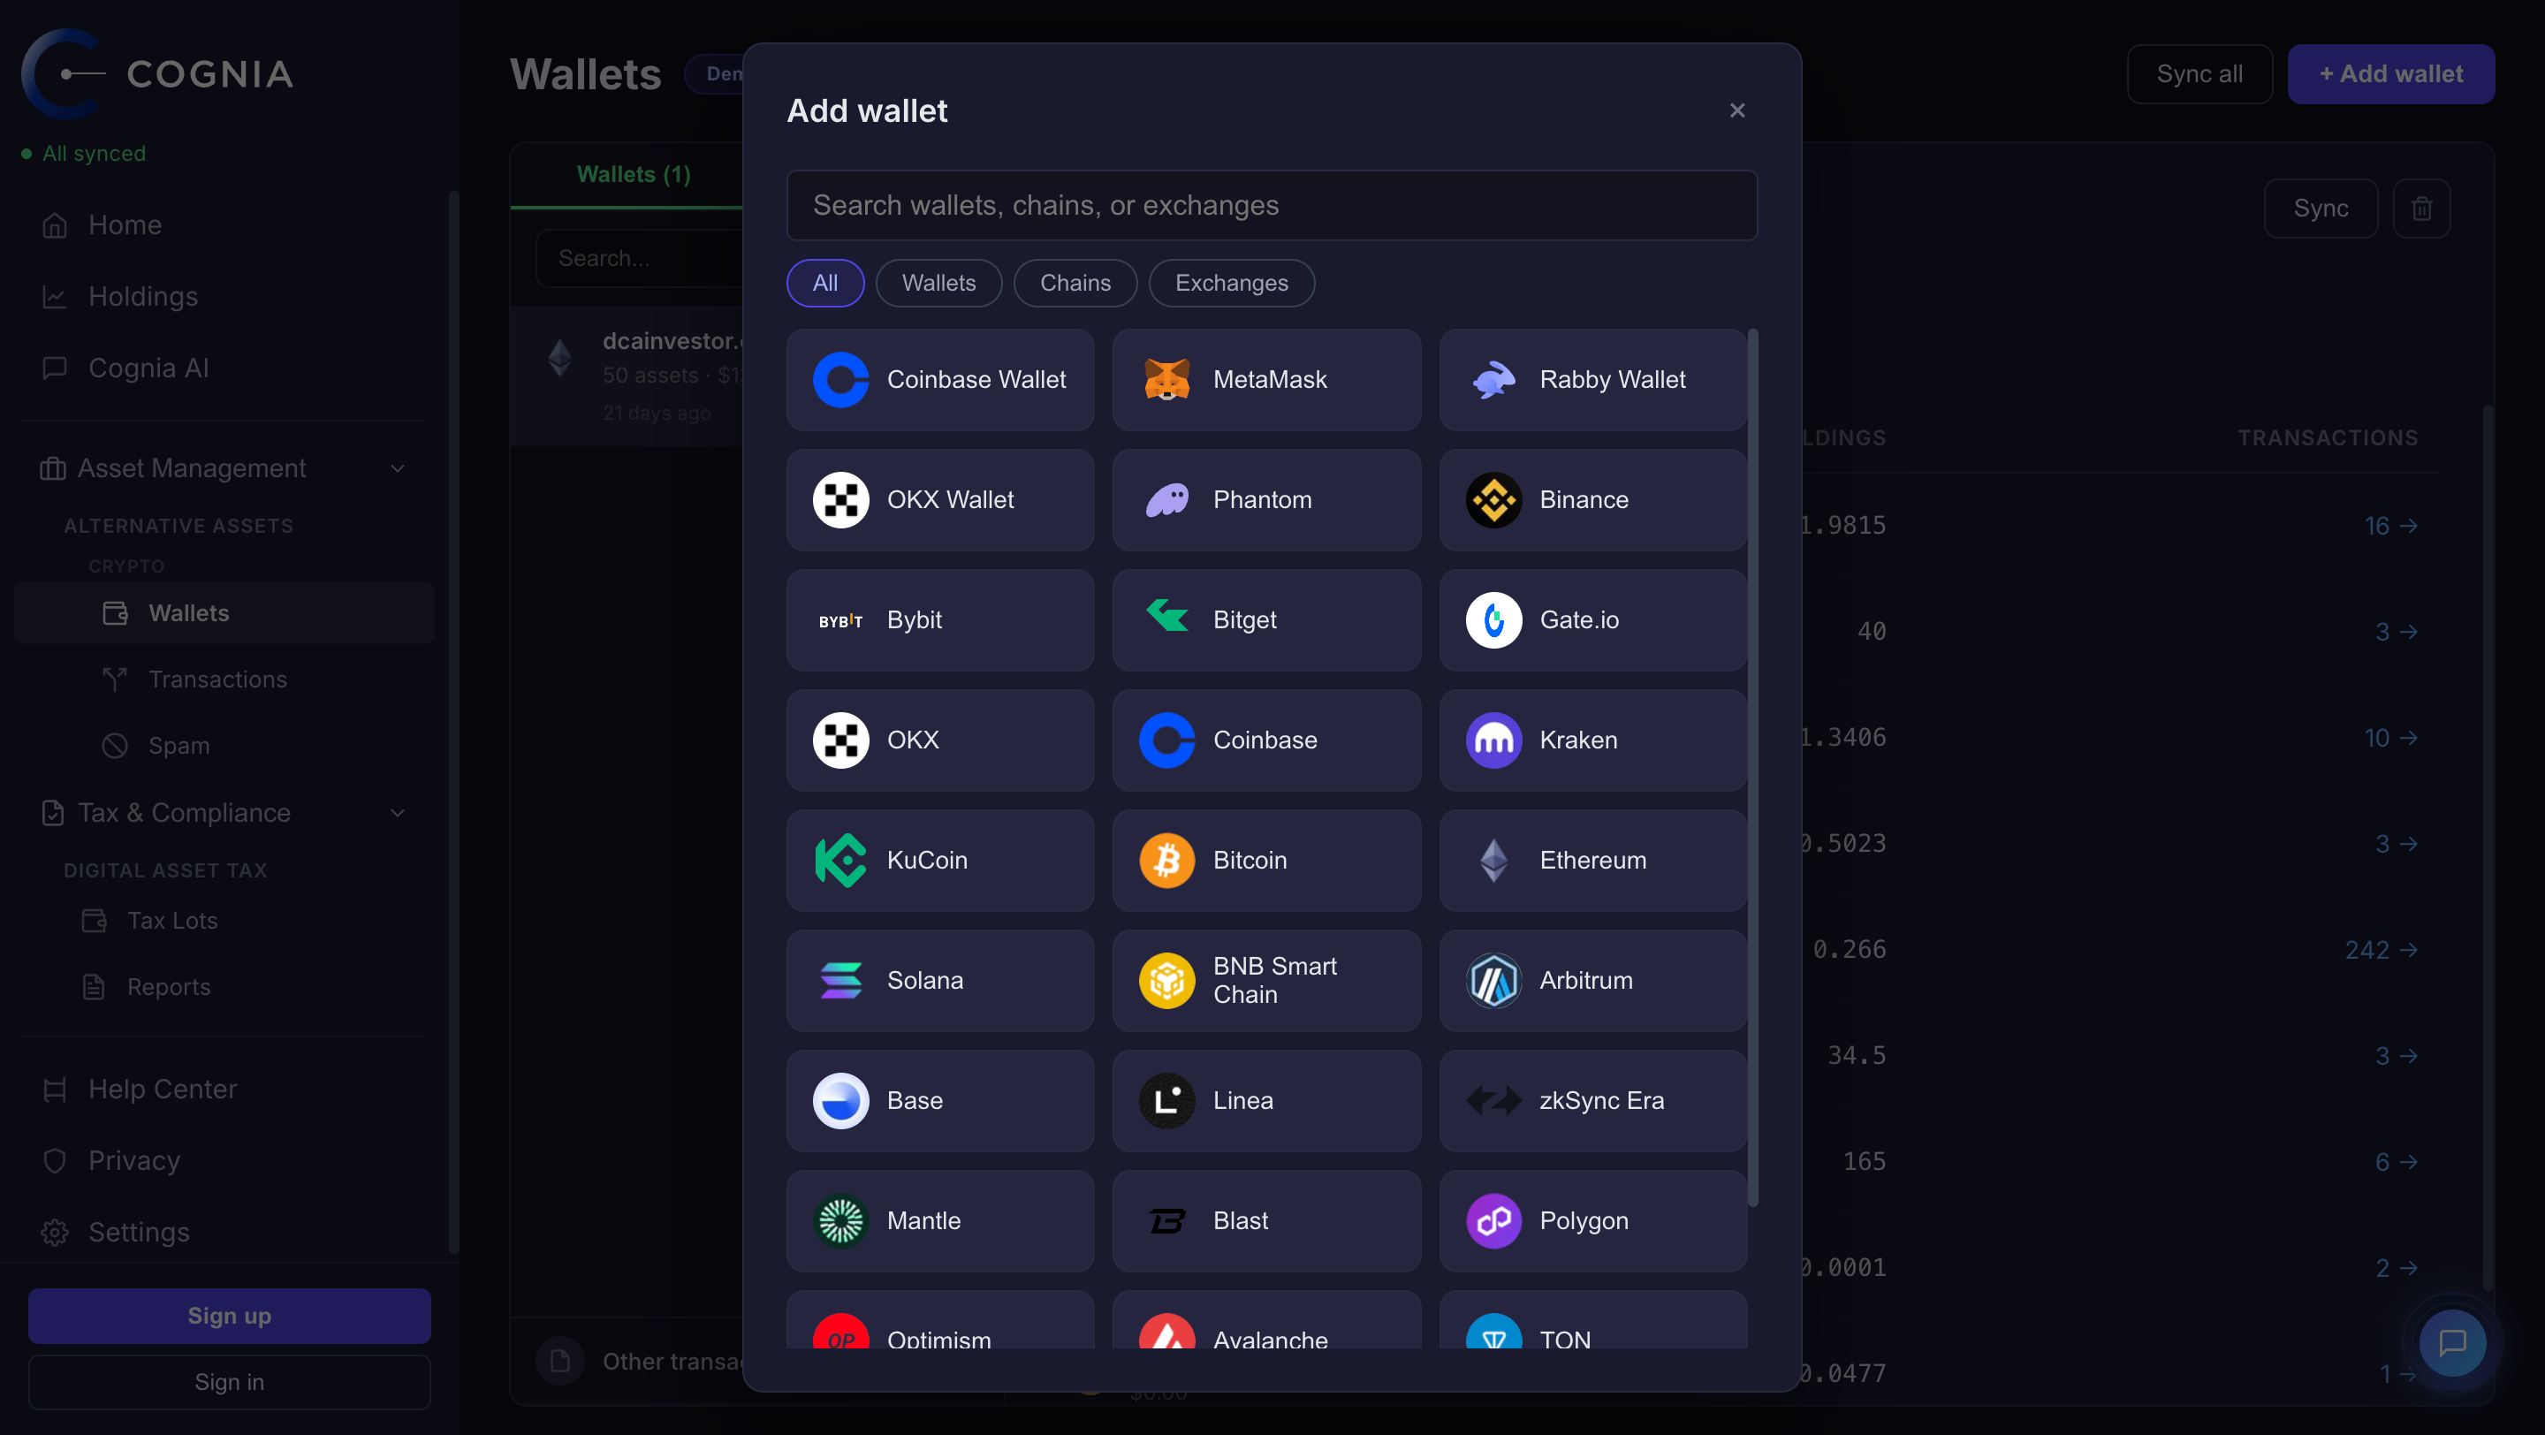Click the Add wallet dialog scrollbar

(x=1752, y=767)
